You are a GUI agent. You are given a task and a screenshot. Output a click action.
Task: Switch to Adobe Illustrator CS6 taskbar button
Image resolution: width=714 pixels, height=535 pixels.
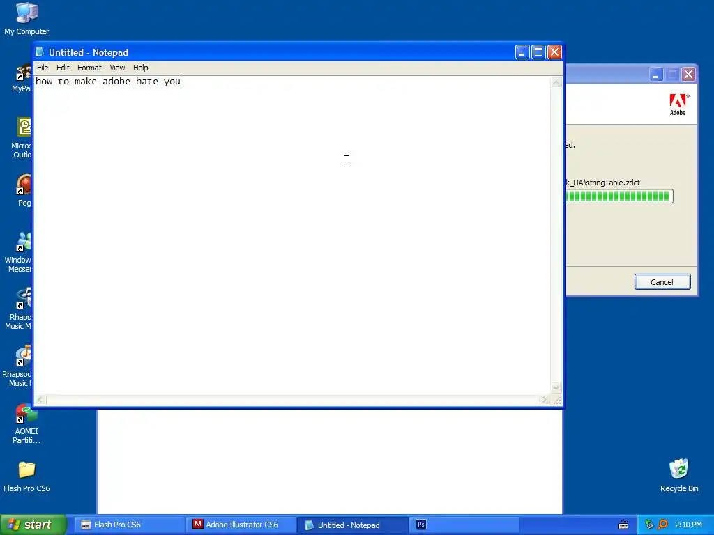pyautogui.click(x=241, y=525)
